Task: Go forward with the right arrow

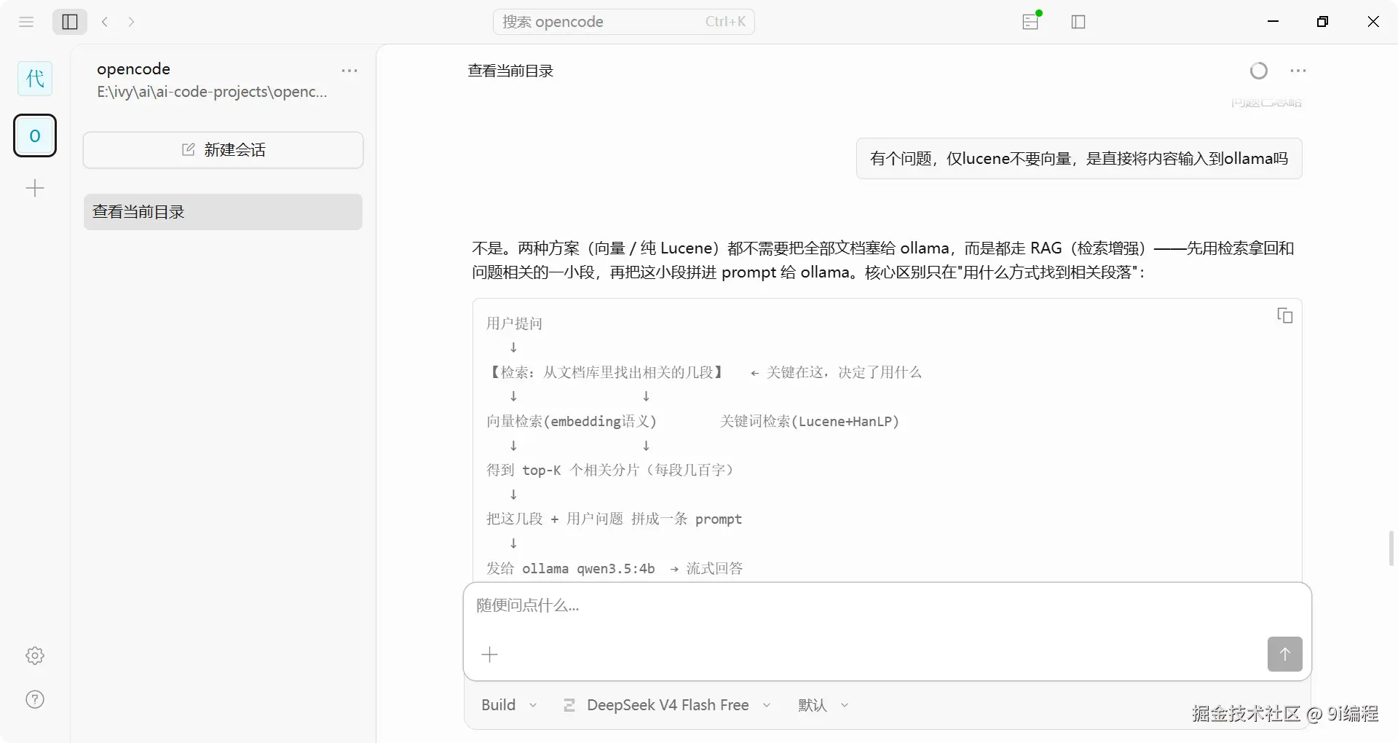Action: [131, 22]
